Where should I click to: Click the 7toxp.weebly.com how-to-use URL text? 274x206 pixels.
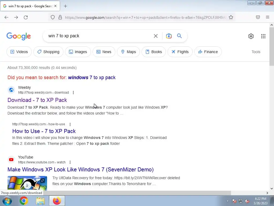[x=39, y=124]
